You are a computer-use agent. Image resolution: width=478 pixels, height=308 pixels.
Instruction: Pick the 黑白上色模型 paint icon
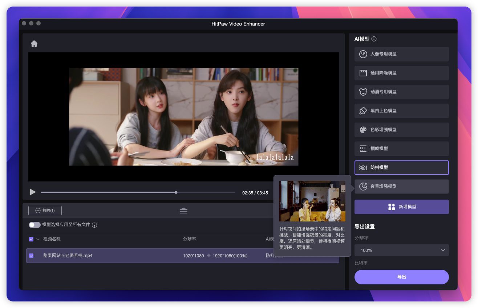363,111
